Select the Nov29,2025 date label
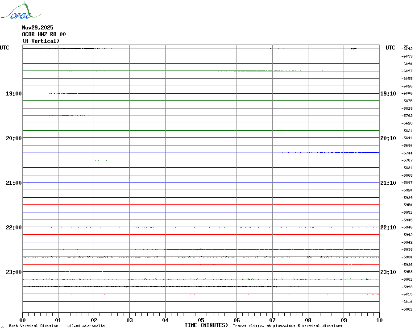 (x=37, y=28)
